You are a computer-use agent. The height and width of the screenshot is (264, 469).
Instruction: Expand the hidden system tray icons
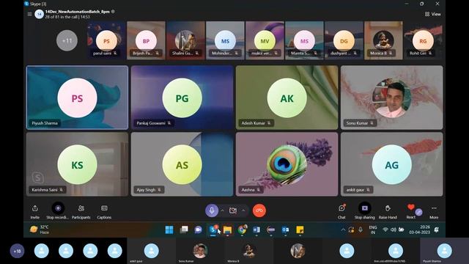pyautogui.click(x=343, y=230)
